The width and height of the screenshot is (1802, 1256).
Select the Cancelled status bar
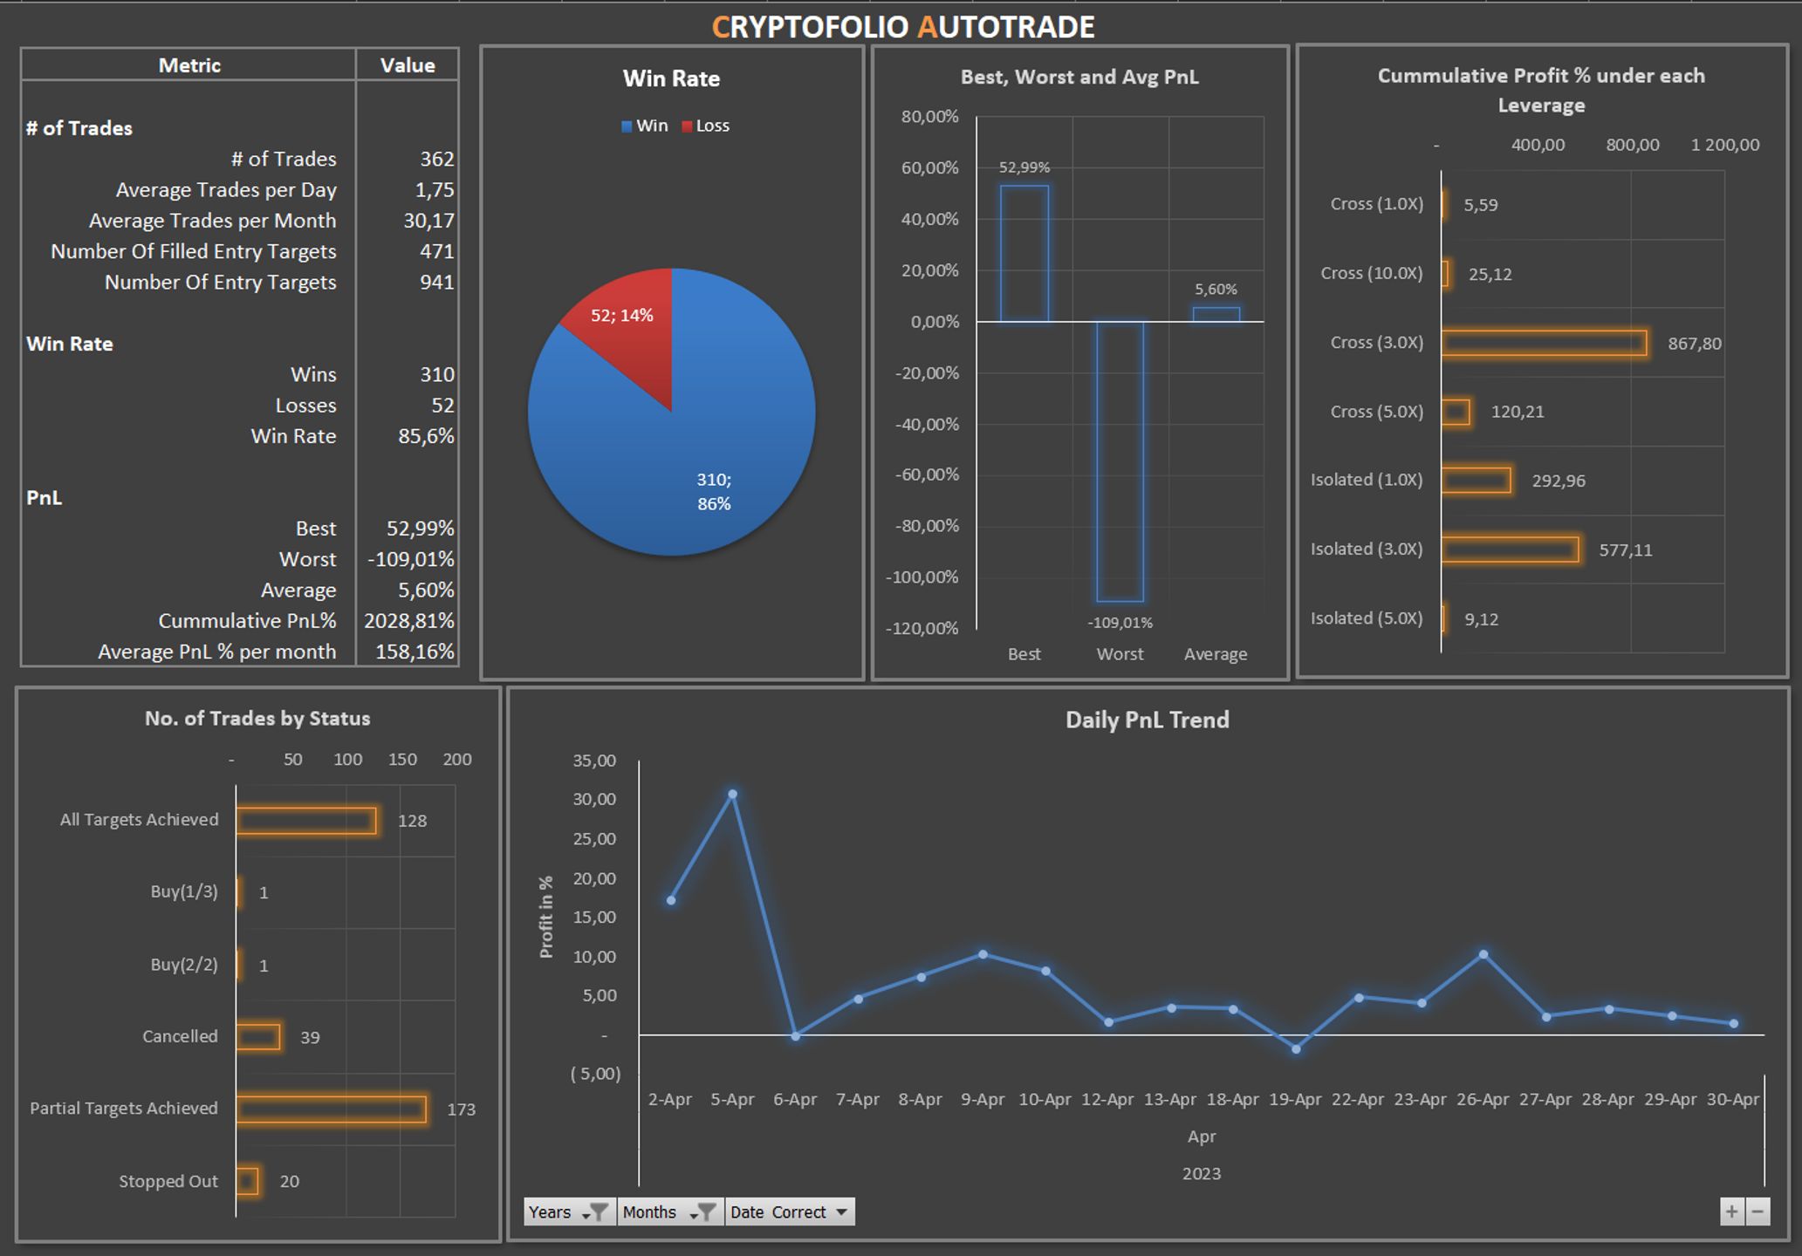[258, 1037]
